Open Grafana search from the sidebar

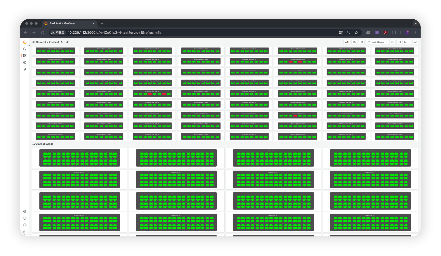25,49
